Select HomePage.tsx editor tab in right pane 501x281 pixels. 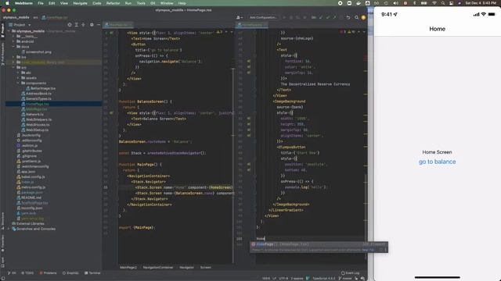click(x=251, y=24)
